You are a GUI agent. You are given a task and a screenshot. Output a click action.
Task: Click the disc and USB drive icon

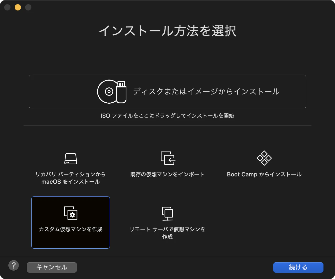click(x=111, y=92)
